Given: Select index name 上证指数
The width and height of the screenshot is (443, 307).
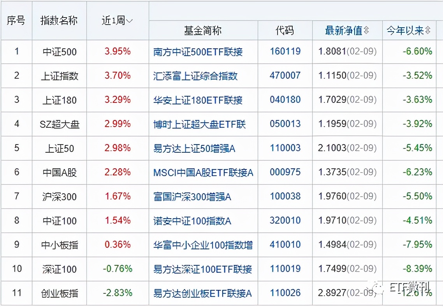Looking at the screenshot, I should click(x=60, y=76).
